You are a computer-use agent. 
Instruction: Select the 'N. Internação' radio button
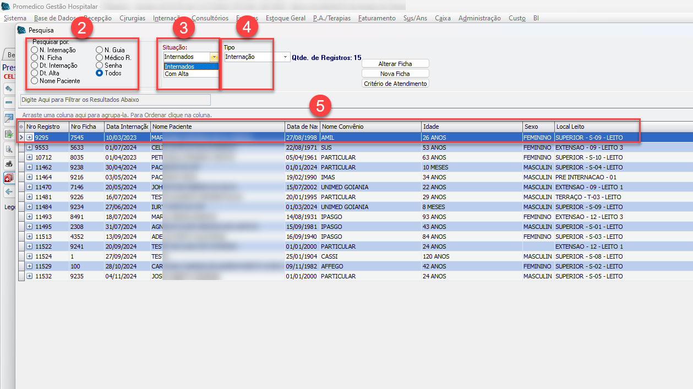[x=35, y=50]
